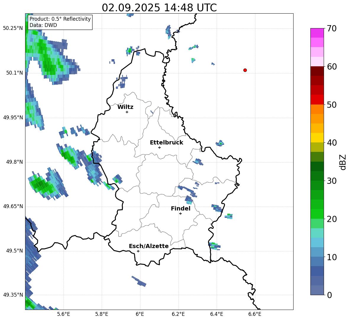Click the 5.8°E longitude label

click(x=102, y=314)
